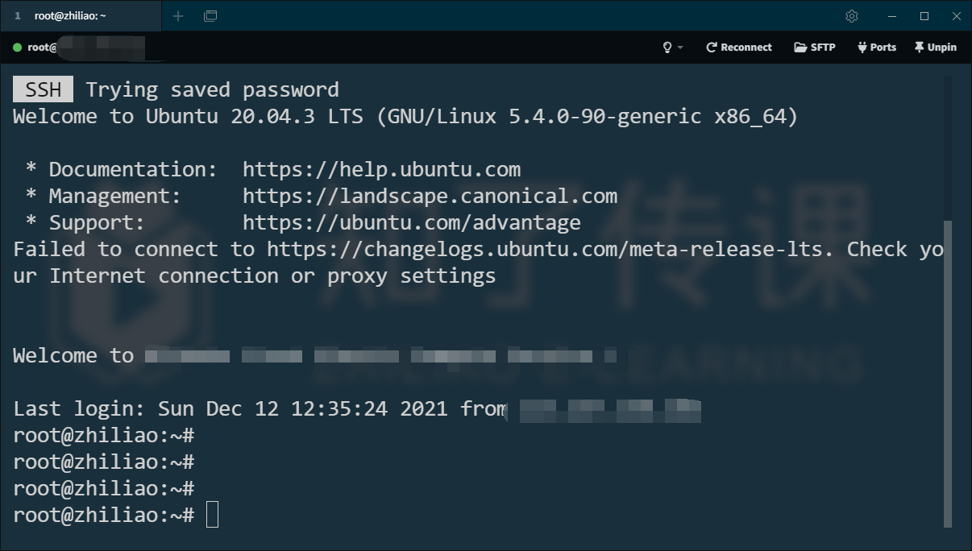Screen dimensions: 972x551
Task: Open the profiles and connections selector
Action: [x=210, y=16]
